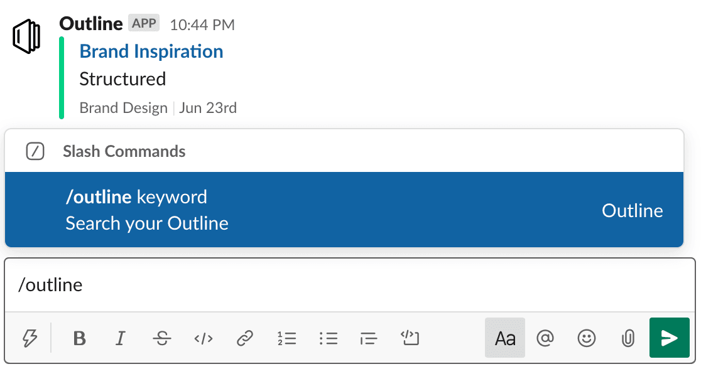Toggle bold formatting
Viewport: 701px width, 369px height.
point(79,339)
